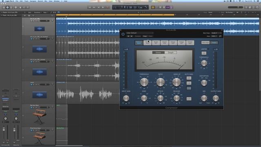Select the Studio FET compressor model
This screenshot has width=261, height=147.
tap(156, 42)
